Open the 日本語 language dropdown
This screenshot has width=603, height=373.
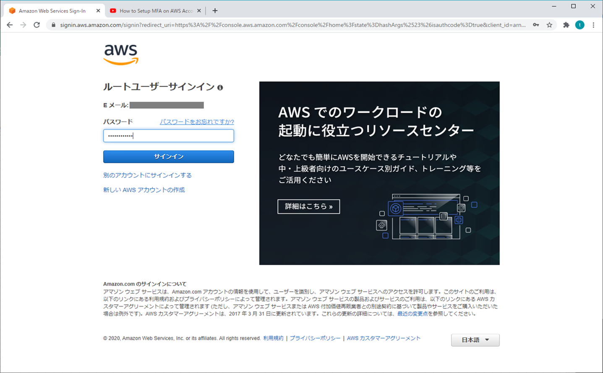point(475,340)
